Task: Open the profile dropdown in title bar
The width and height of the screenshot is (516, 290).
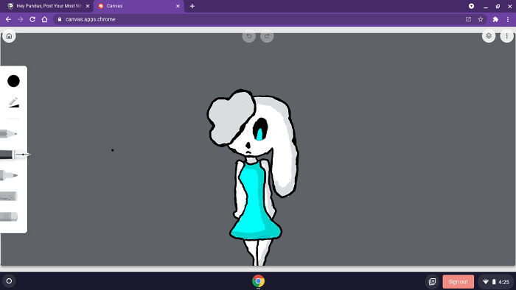Action: tap(471, 6)
